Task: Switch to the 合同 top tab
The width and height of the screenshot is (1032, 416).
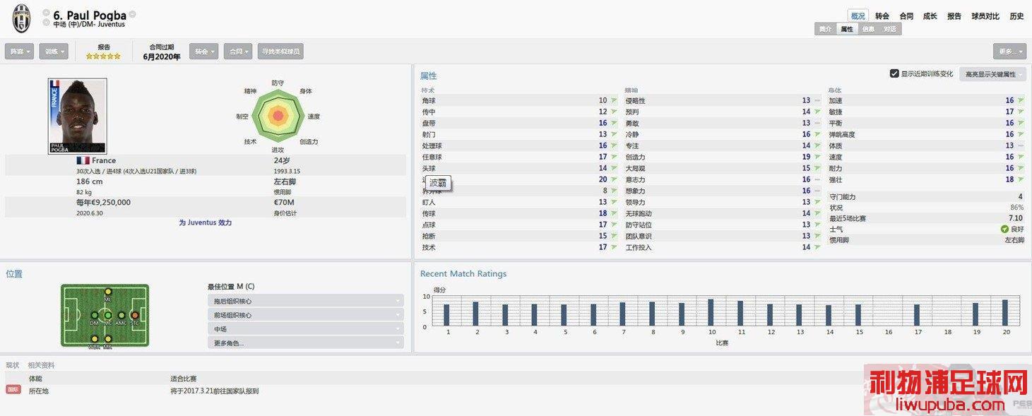Action: click(x=906, y=16)
